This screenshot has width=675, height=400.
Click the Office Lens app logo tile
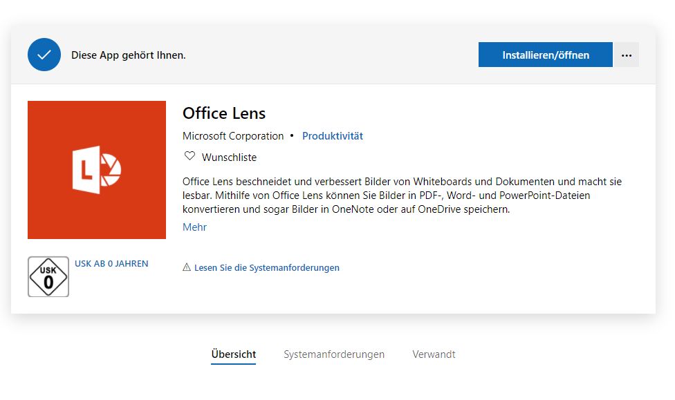[96, 170]
